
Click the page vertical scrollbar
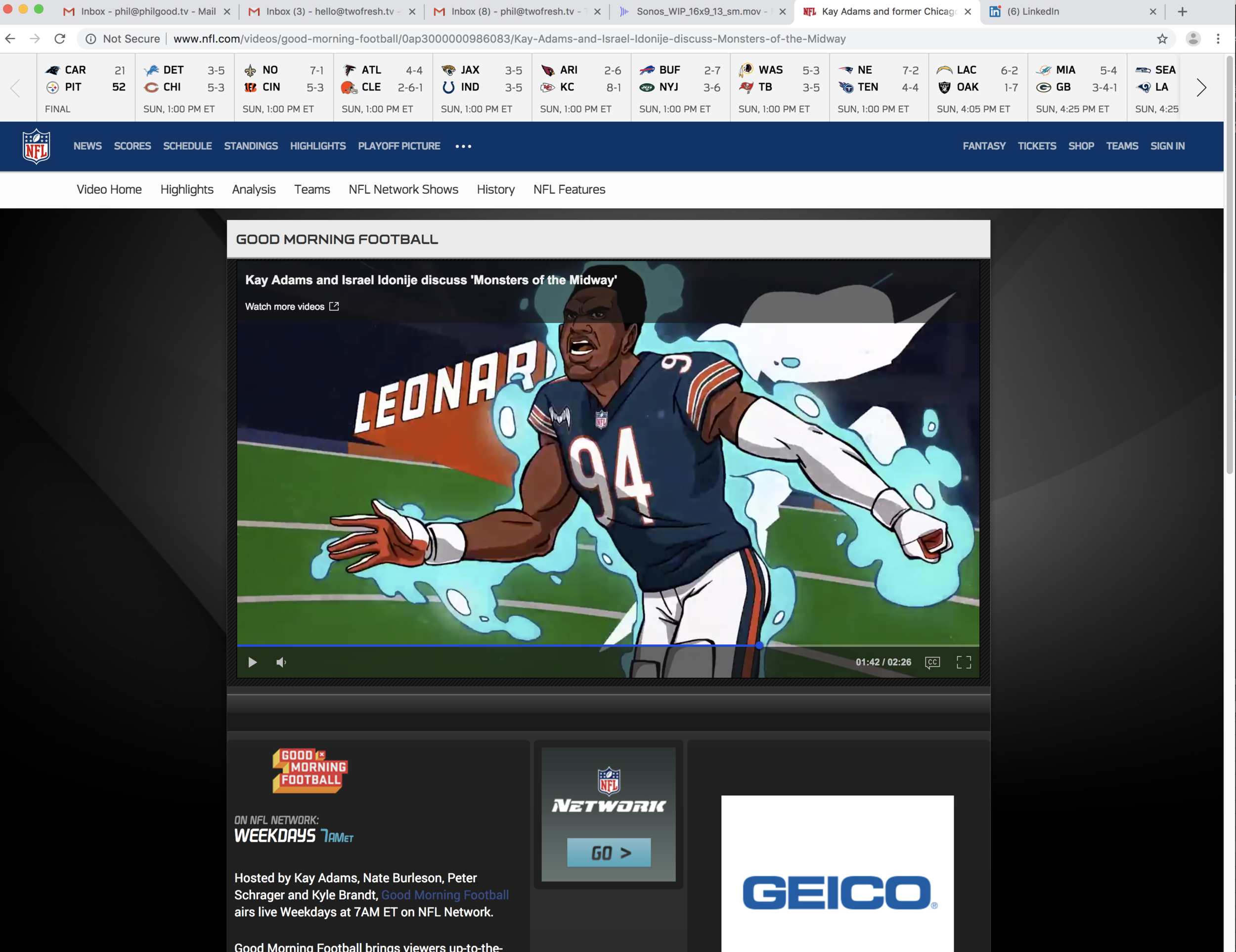1229,266
